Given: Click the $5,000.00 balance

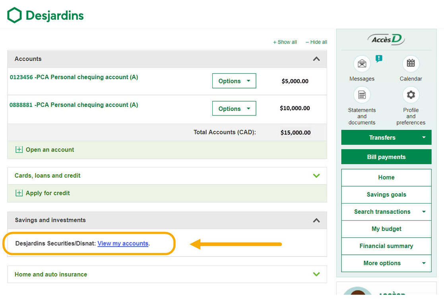Looking at the screenshot, I should [295, 81].
